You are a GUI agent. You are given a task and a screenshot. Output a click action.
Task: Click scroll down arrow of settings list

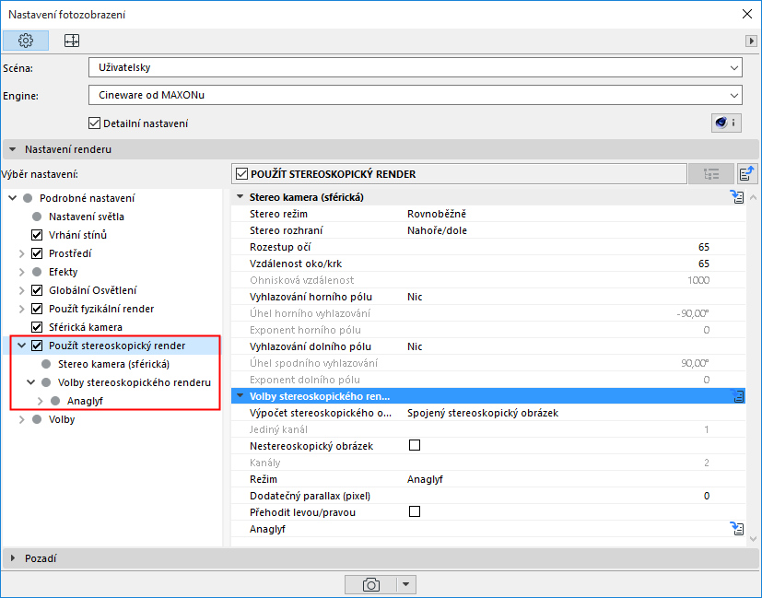(754, 538)
